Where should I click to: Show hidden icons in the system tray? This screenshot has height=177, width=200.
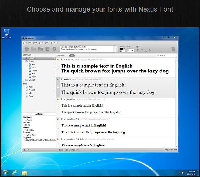click(x=179, y=173)
